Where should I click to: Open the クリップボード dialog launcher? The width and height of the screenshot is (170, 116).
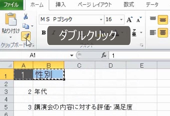pos(33,45)
